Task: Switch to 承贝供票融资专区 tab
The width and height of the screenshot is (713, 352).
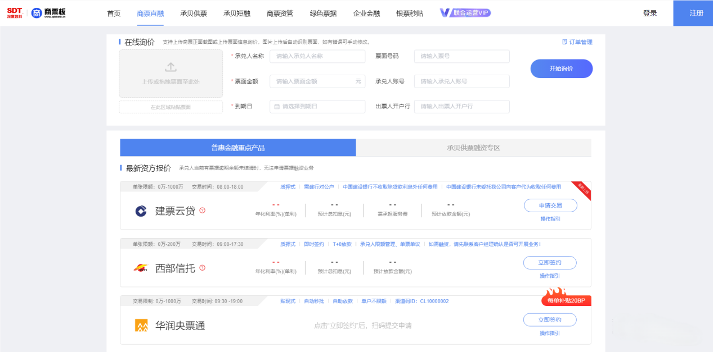Action: click(473, 148)
